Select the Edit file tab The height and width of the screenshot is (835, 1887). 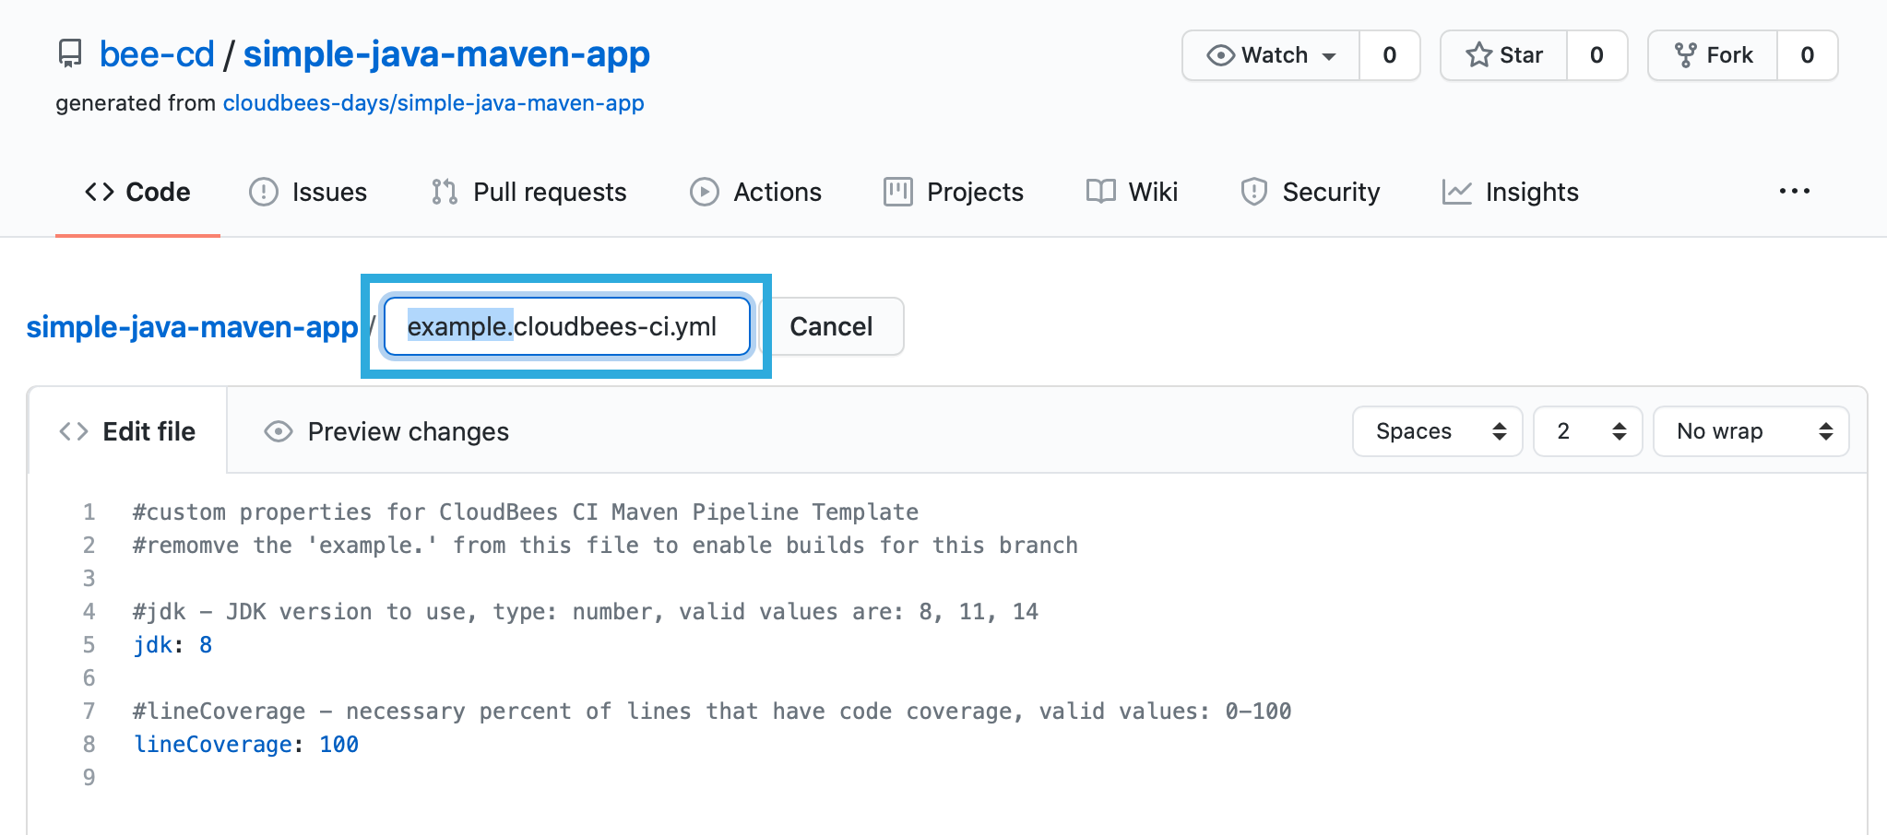[127, 431]
